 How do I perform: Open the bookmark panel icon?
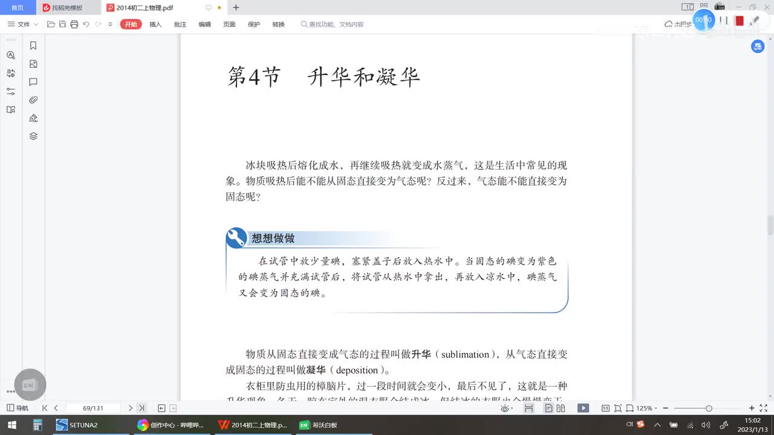pyautogui.click(x=33, y=45)
